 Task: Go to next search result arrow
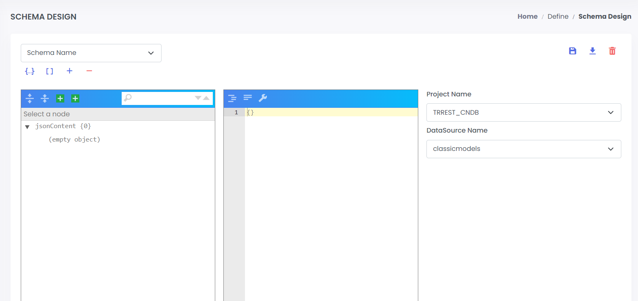pos(198,98)
